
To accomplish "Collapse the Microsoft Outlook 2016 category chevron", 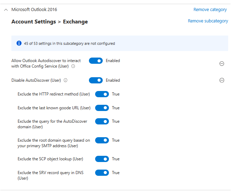I will click(6, 10).
